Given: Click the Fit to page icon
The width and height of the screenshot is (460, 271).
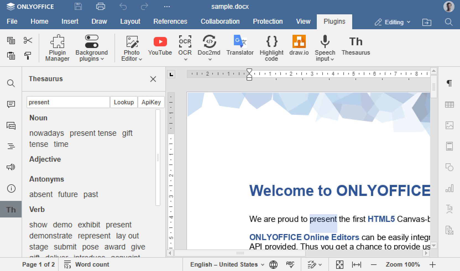Looking at the screenshot, I should (339, 264).
